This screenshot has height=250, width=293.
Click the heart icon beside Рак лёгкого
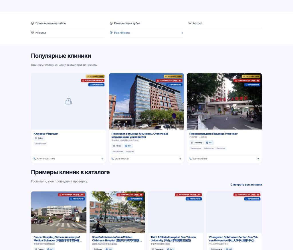(111, 33)
